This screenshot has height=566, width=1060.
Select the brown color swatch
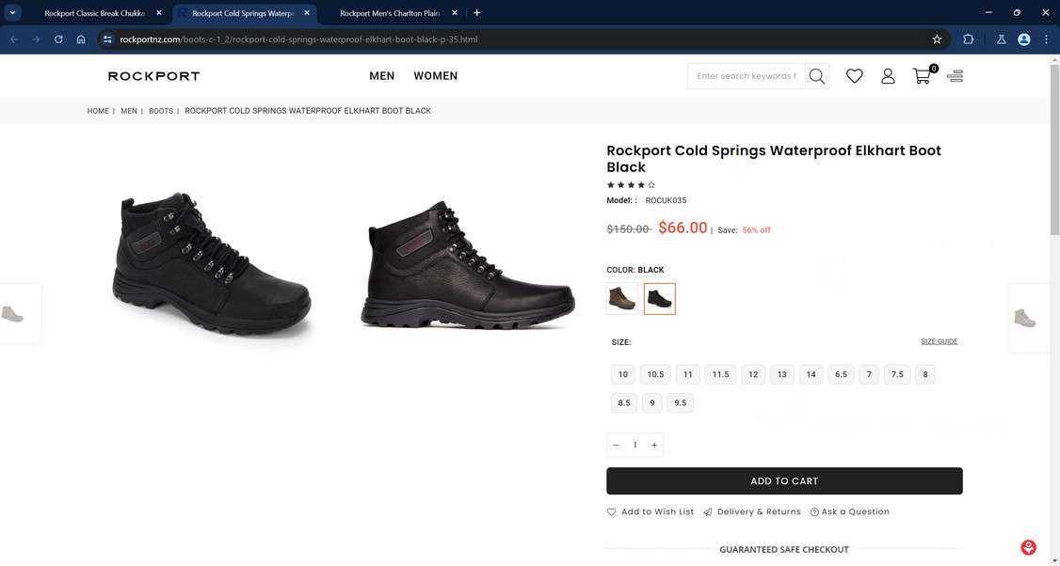(622, 299)
